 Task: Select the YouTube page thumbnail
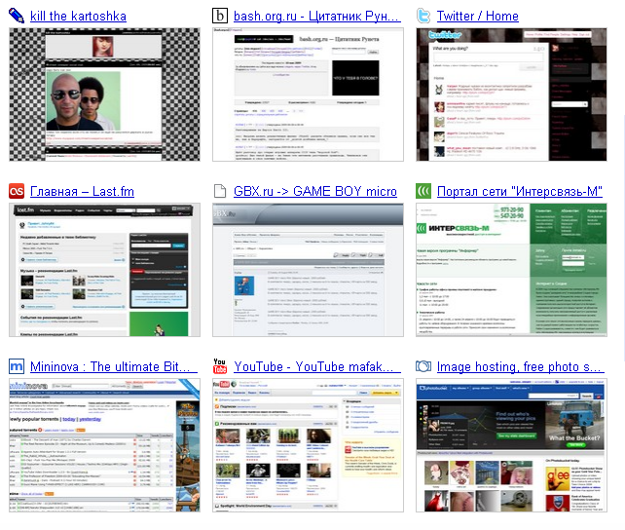[308, 445]
